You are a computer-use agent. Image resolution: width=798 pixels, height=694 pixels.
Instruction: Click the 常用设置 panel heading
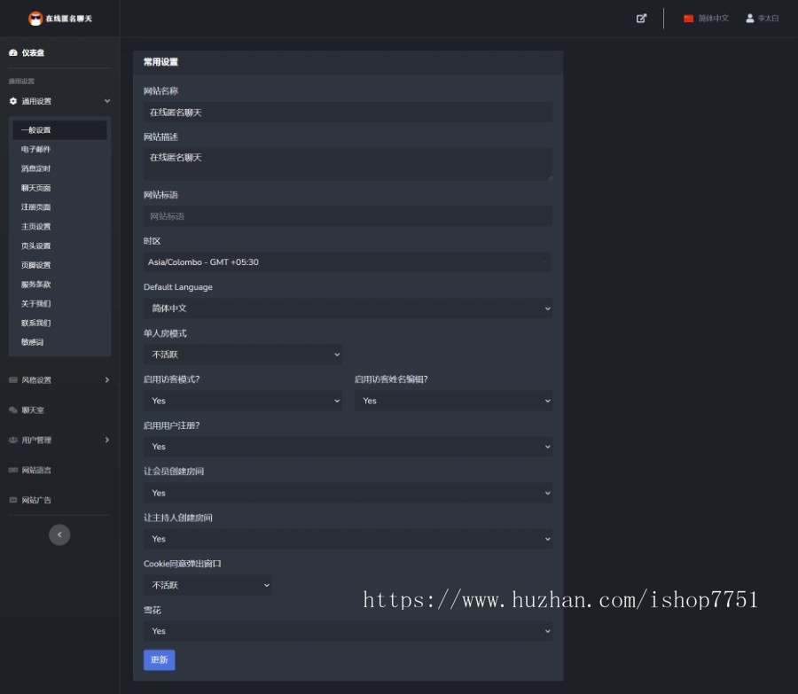160,62
